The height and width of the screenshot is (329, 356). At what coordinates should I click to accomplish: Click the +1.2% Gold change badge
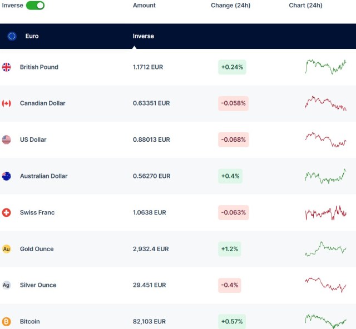[229, 249]
